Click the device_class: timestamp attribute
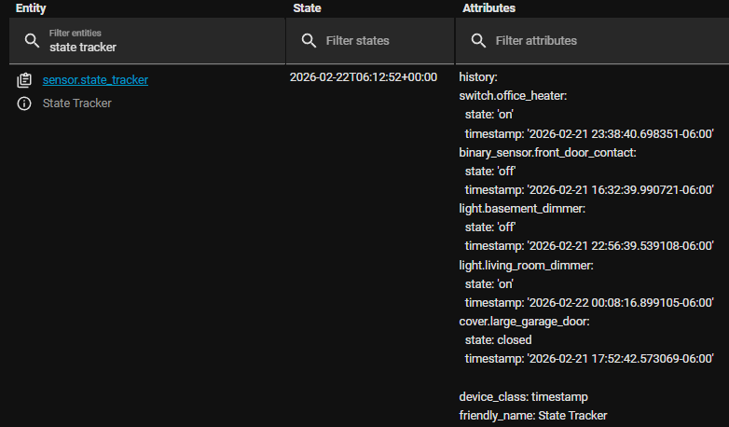Viewport: 729px width, 427px height. click(x=524, y=396)
